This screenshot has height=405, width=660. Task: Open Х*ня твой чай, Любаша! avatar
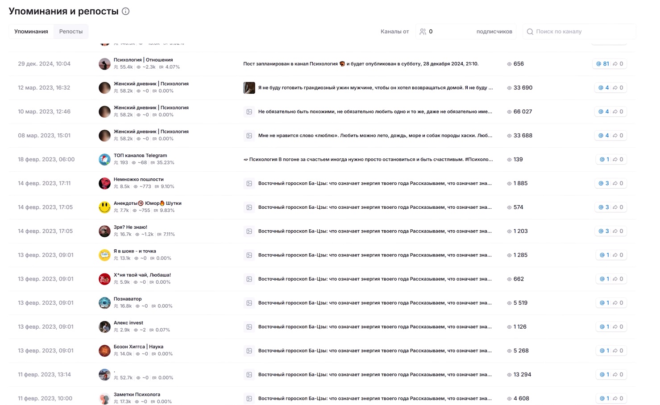pos(104,279)
